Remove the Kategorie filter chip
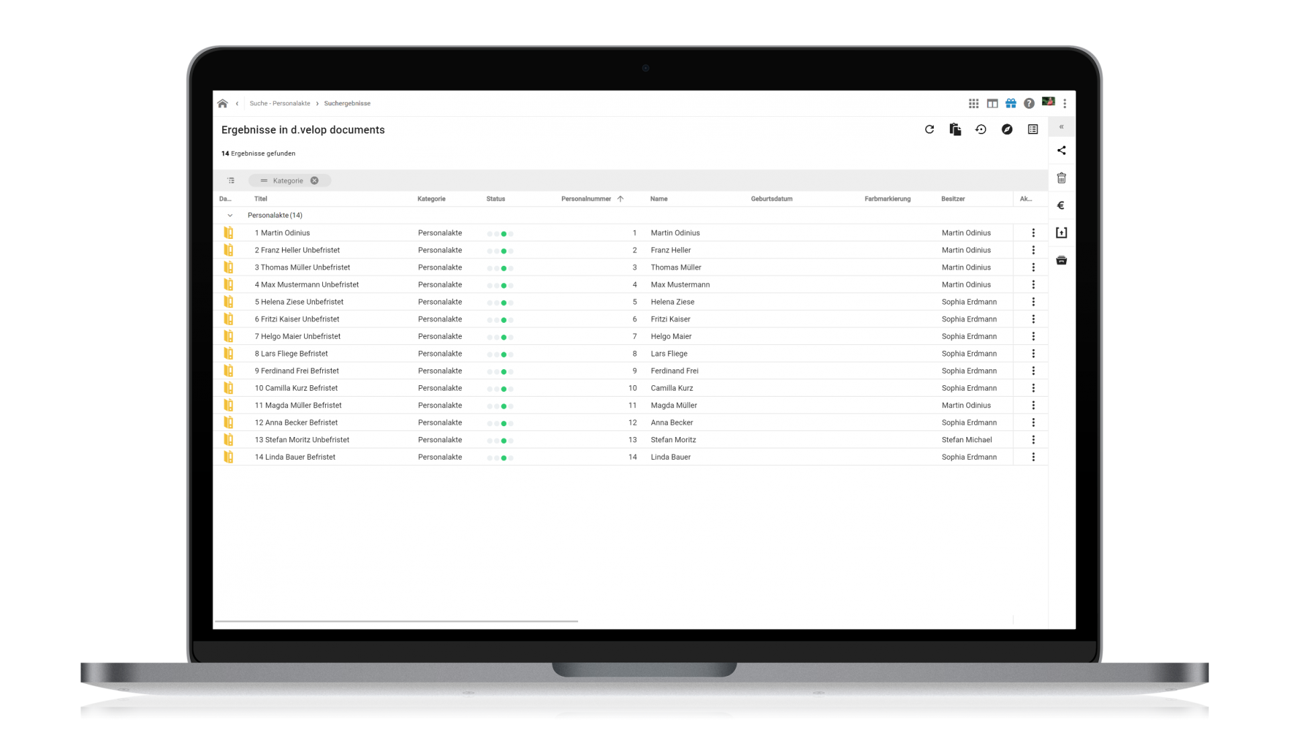Screen dimensions: 1289x741 [314, 181]
